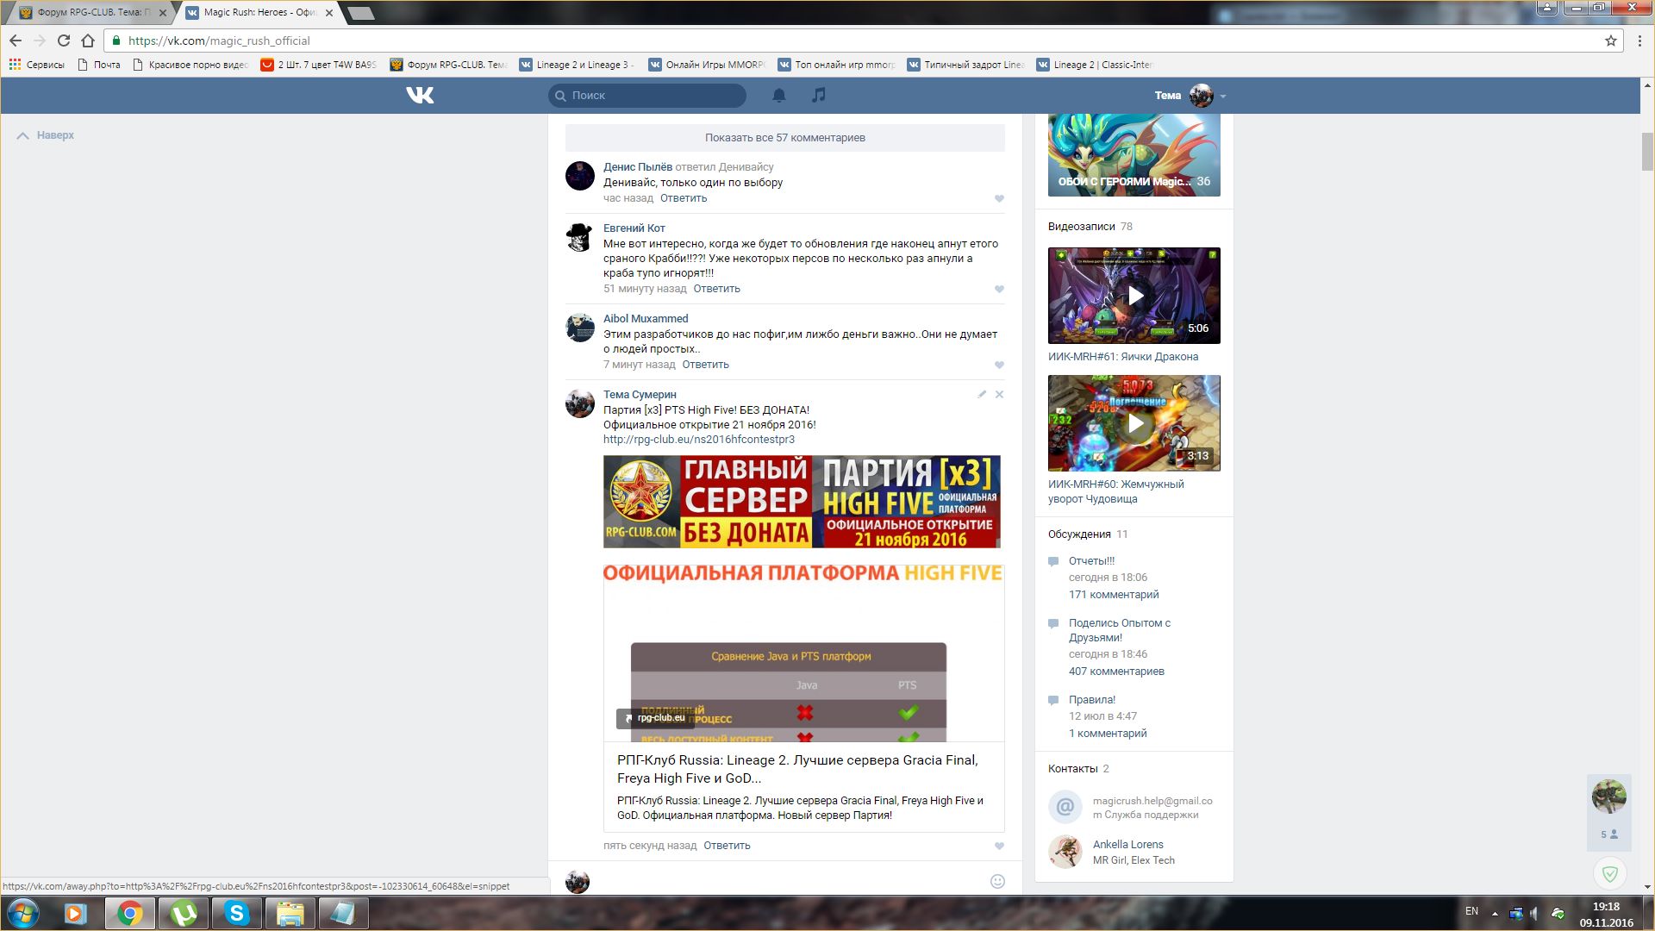
Task: Close the Magic Rush tab
Action: (x=329, y=13)
